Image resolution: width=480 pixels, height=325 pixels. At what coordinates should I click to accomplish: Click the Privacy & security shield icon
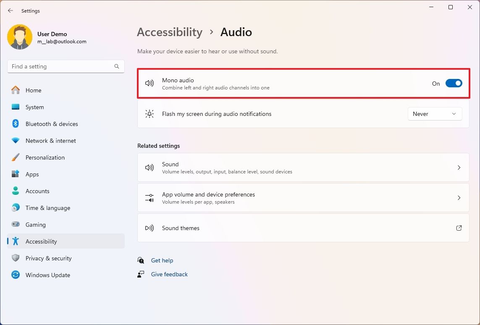(x=15, y=258)
